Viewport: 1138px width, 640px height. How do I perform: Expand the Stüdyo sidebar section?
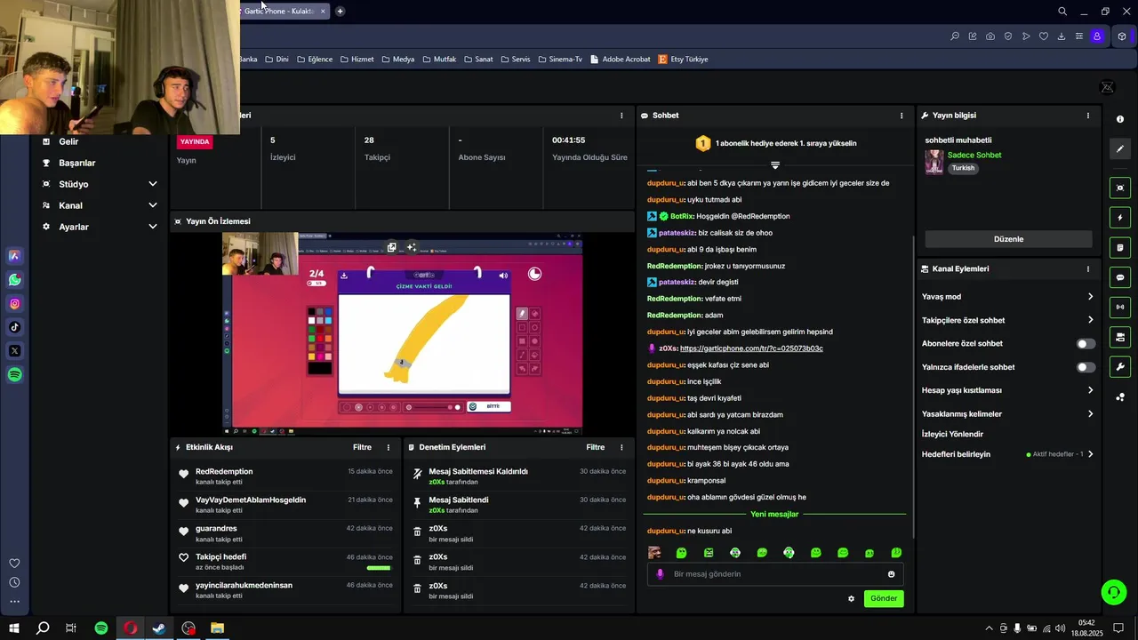(x=153, y=184)
